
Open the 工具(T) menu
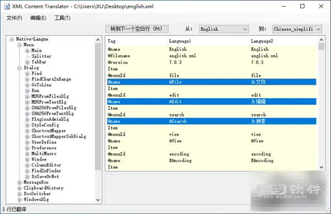62,18
